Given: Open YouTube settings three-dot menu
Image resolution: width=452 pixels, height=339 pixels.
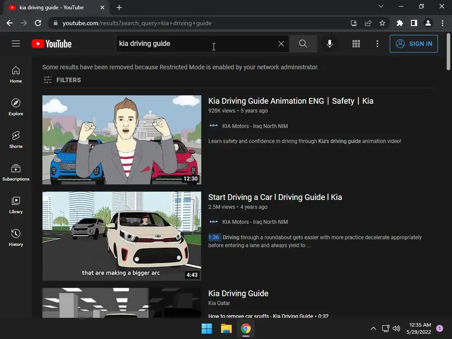Looking at the screenshot, I should click(377, 44).
